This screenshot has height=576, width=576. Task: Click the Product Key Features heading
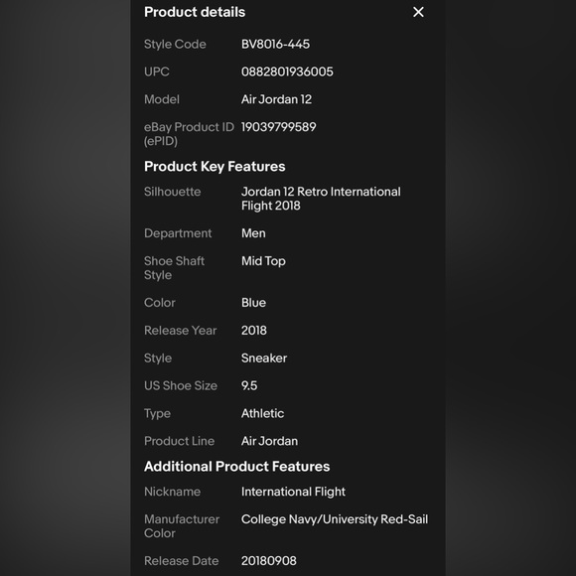215,167
